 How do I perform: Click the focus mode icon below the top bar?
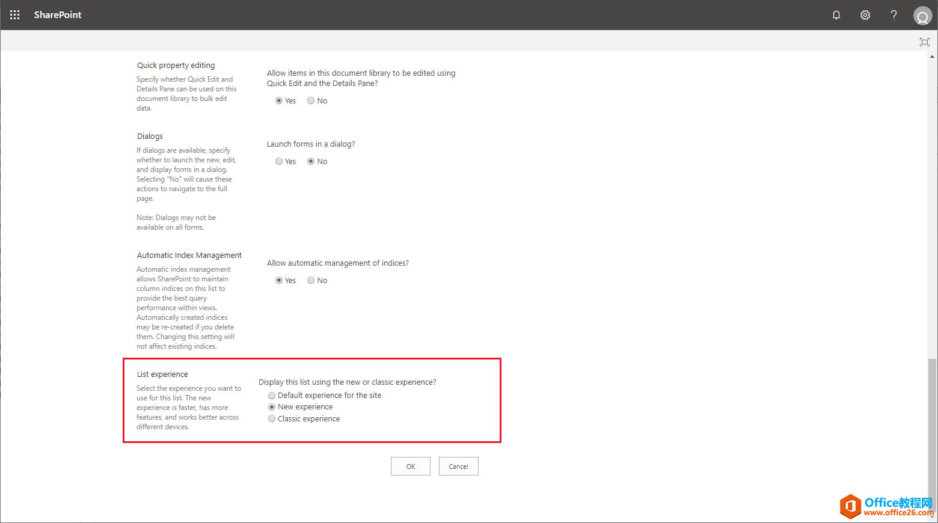[924, 41]
